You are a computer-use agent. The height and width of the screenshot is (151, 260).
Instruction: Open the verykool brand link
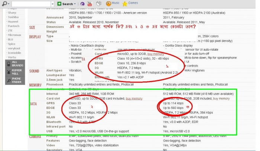pyautogui.click(x=14, y=48)
